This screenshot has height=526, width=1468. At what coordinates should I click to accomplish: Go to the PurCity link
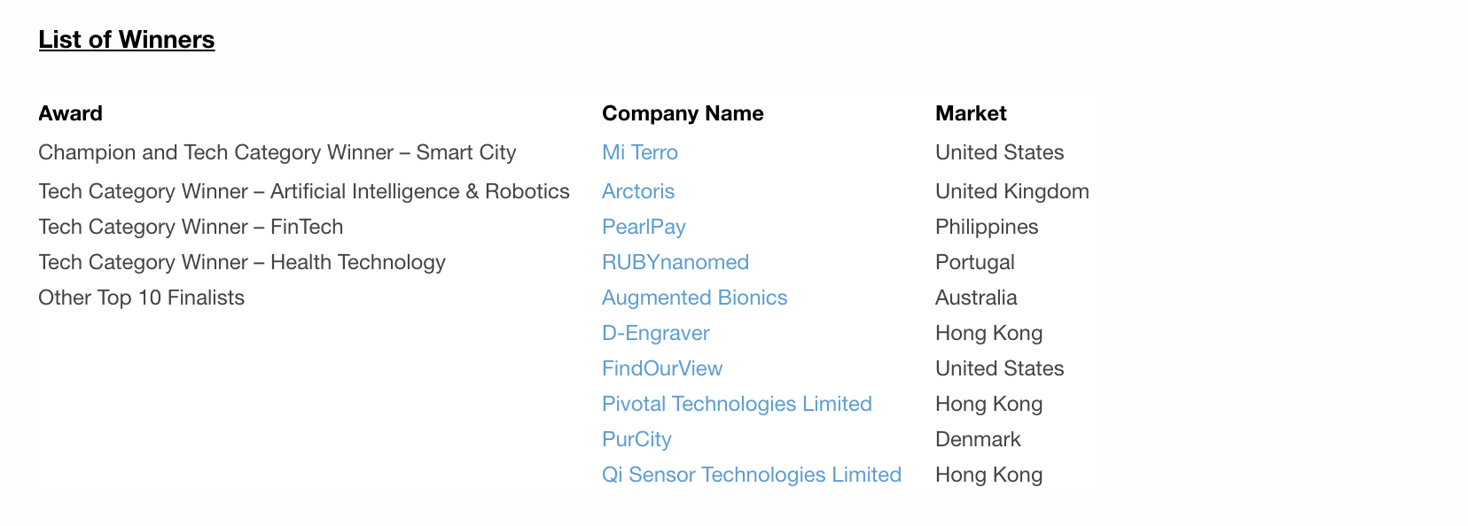click(x=636, y=439)
